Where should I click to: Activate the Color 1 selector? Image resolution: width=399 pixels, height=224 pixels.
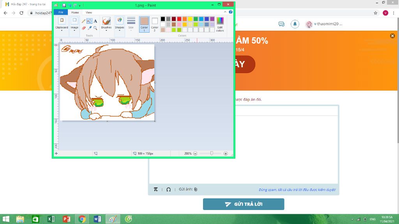[144, 24]
